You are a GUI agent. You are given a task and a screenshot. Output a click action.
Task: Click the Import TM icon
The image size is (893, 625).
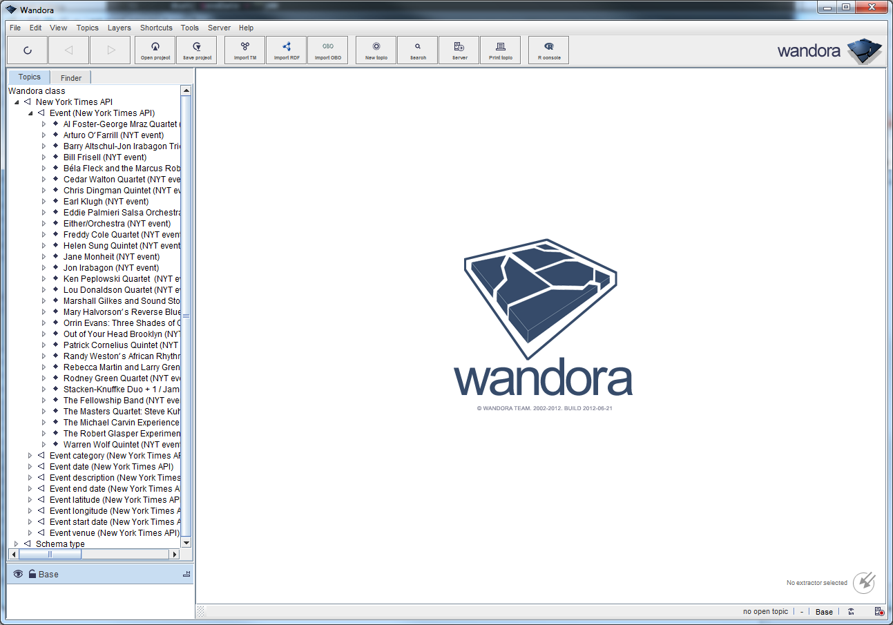[244, 50]
